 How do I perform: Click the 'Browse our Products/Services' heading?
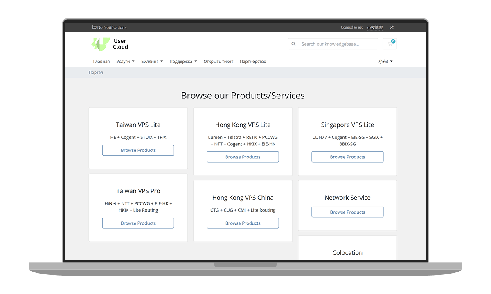point(243,96)
